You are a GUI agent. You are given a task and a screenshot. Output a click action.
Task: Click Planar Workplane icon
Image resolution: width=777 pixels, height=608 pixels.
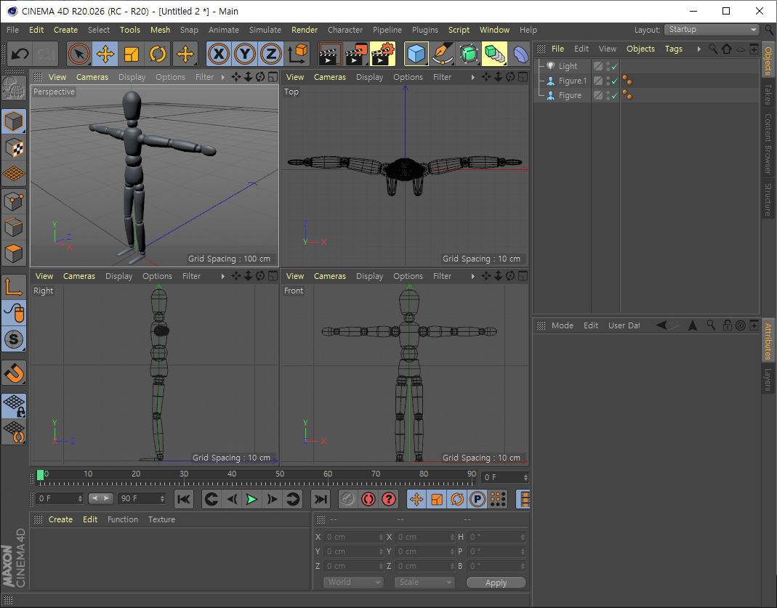pyautogui.click(x=14, y=432)
